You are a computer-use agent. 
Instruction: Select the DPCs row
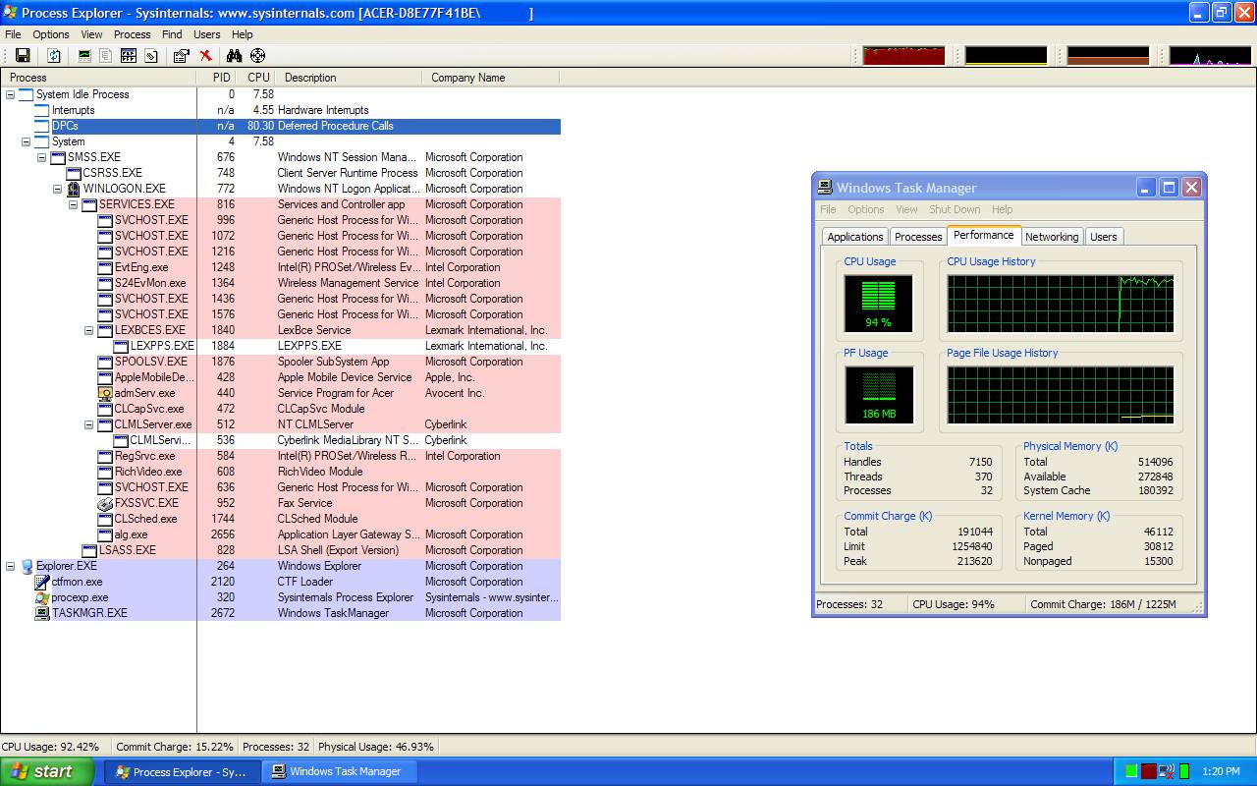click(x=281, y=126)
